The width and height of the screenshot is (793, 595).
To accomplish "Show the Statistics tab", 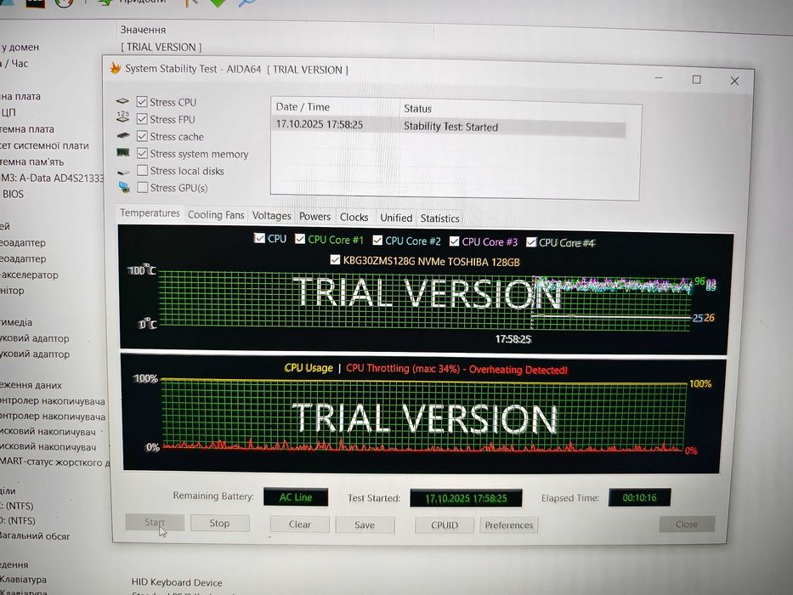I will pyautogui.click(x=440, y=218).
